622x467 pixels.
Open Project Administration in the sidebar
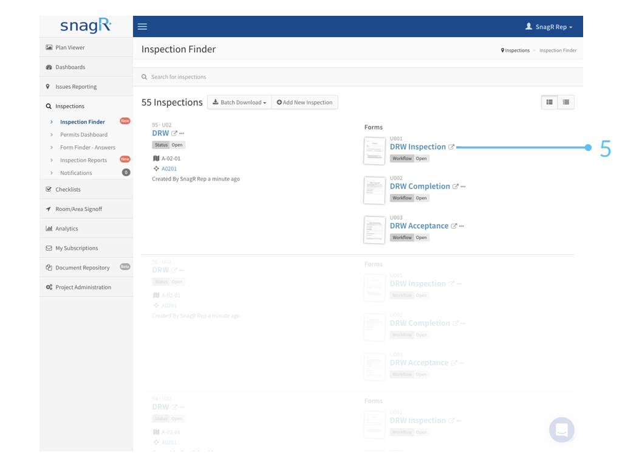pos(86,287)
